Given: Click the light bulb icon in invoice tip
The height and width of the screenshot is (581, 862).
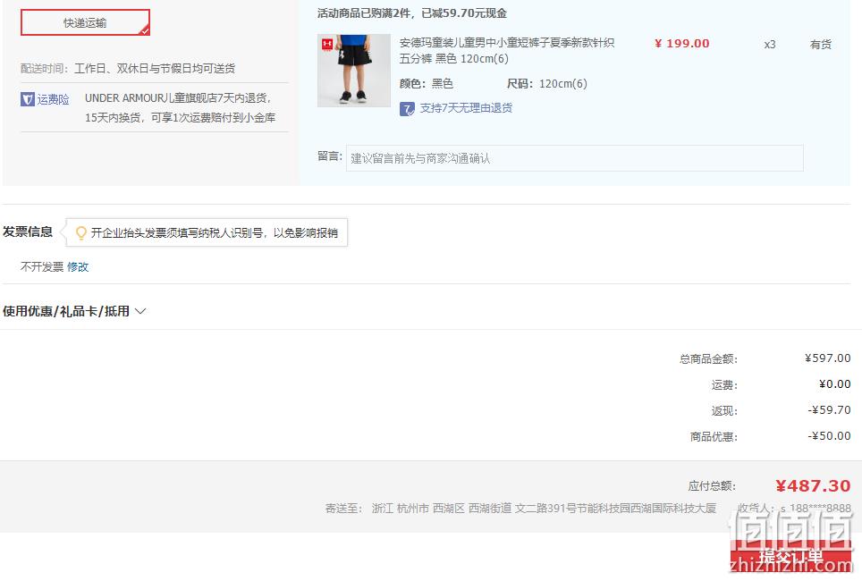Looking at the screenshot, I should tap(80, 233).
